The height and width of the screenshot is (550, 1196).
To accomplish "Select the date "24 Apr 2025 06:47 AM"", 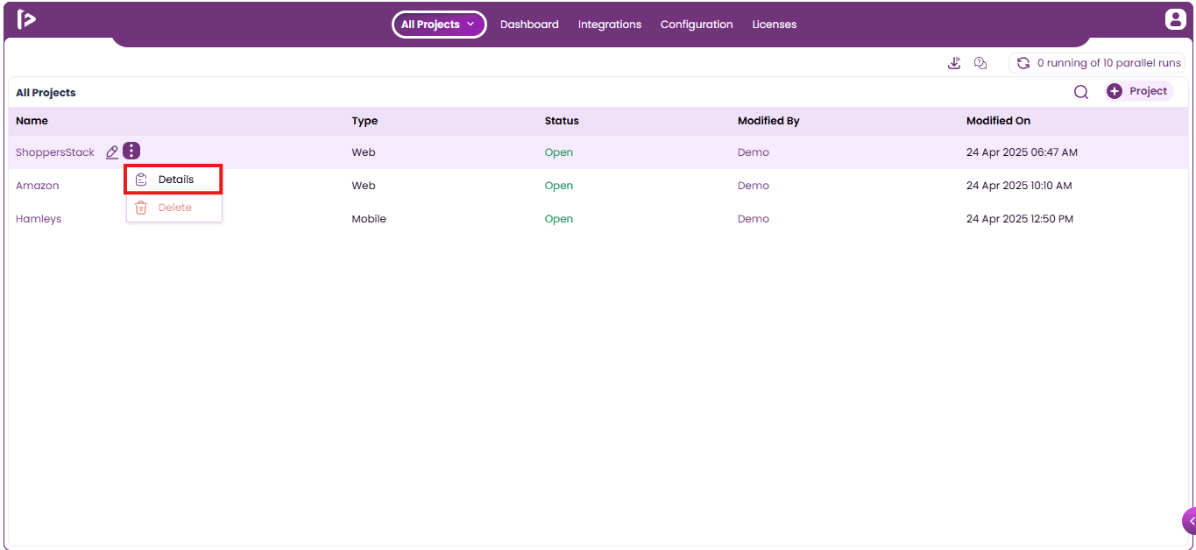I will coord(1022,152).
